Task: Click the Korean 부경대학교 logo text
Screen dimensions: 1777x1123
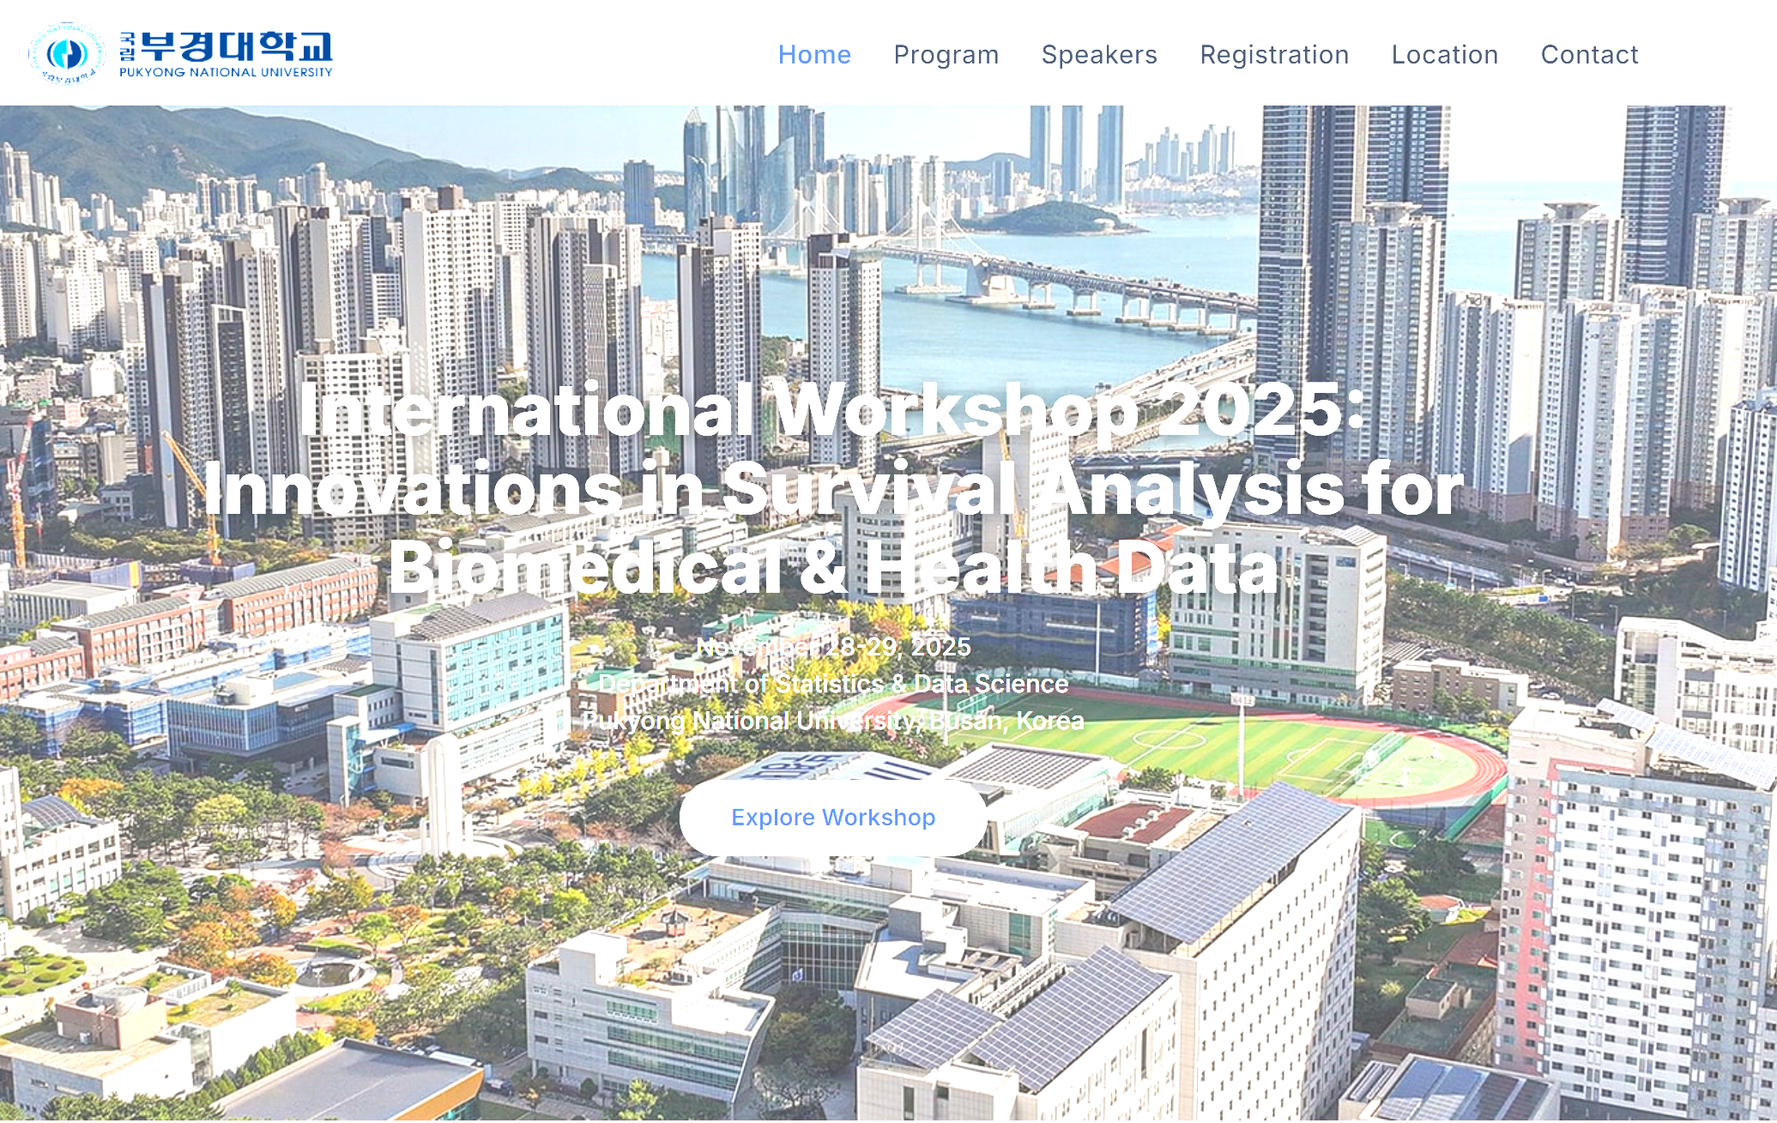Action: tap(236, 45)
